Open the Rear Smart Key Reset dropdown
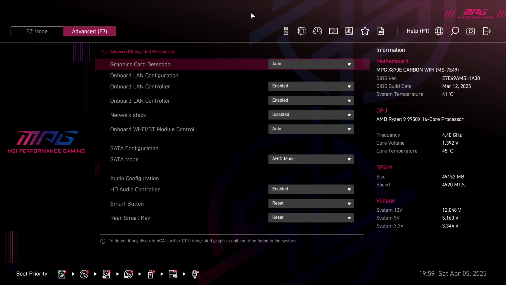Image resolution: width=506 pixels, height=285 pixels. click(x=311, y=218)
